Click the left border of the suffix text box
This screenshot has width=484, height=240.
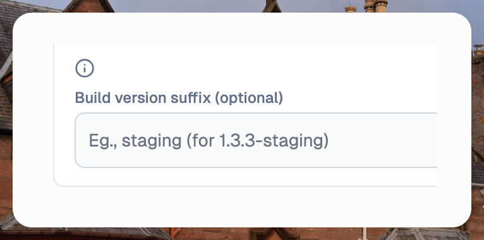(75, 140)
